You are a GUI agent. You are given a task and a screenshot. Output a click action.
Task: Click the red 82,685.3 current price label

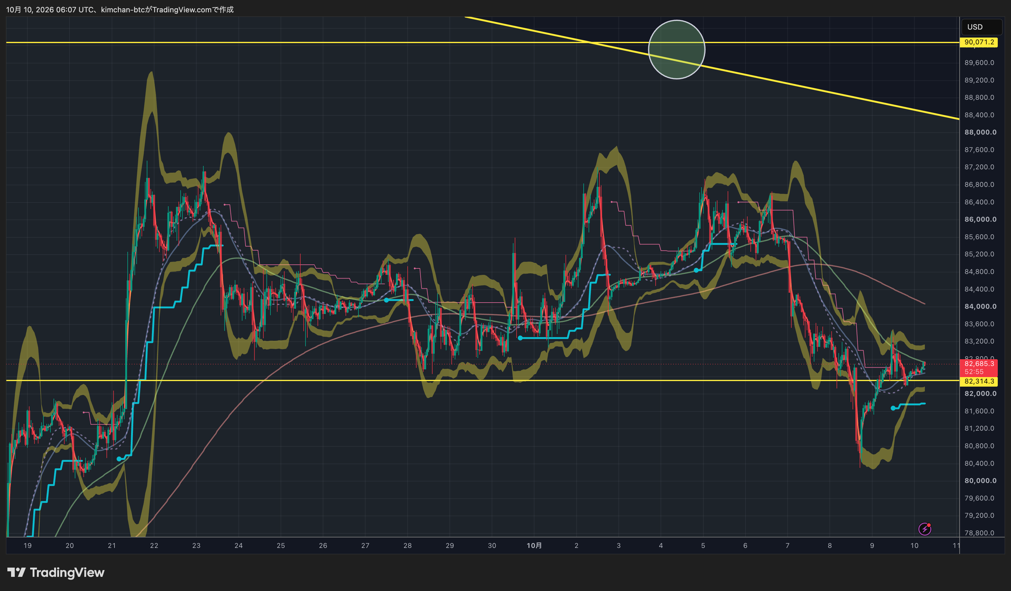click(x=979, y=364)
